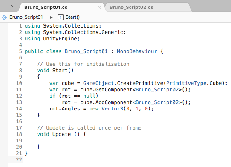Click 'AddComponent' on line 13
Screen dimensions: 231x167
(114, 102)
